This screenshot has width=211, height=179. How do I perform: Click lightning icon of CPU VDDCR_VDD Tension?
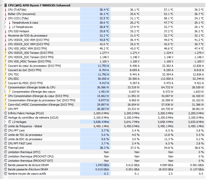coord(6,53)
